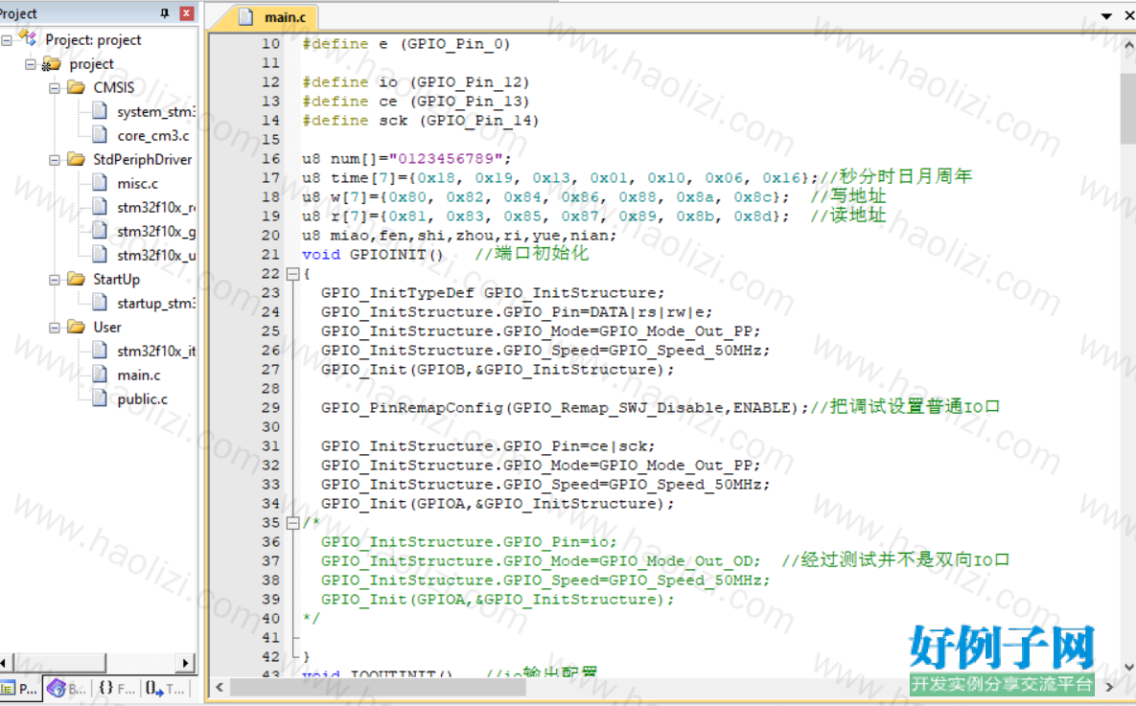This screenshot has height=706, width=1136.
Task: Click file icon of system_stm32 file
Action: (100, 111)
